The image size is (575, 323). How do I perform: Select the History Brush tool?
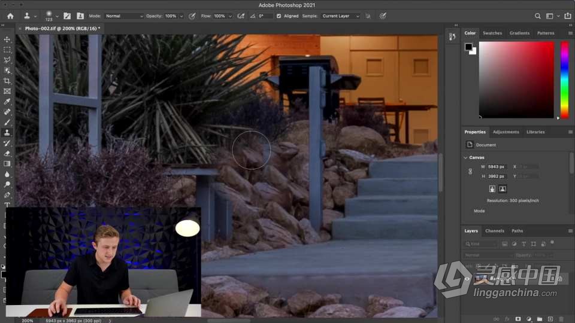pyautogui.click(x=7, y=143)
